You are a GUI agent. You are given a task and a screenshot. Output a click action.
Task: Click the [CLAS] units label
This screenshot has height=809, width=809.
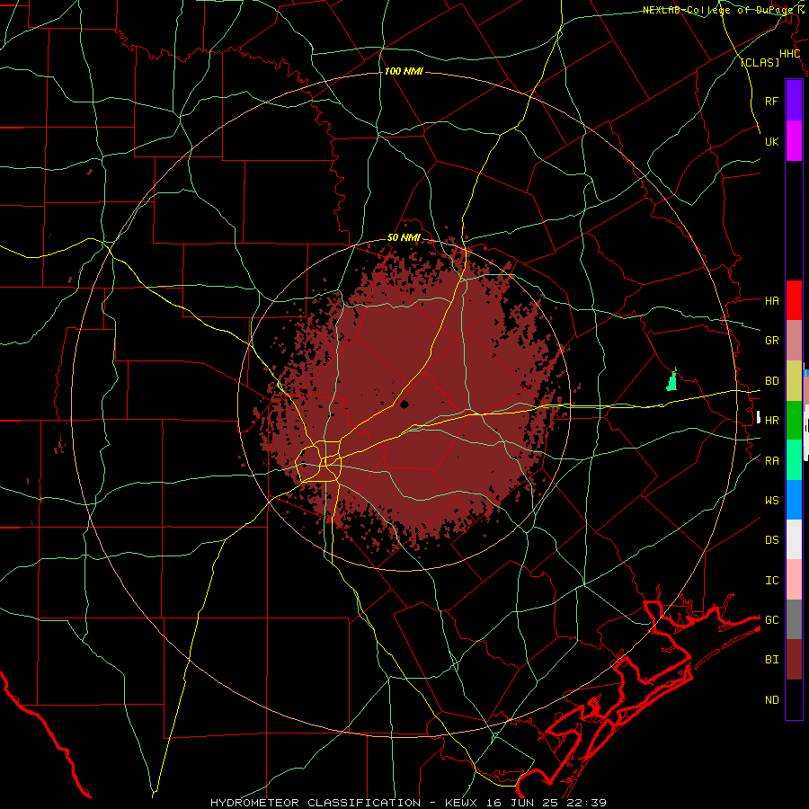pos(760,62)
